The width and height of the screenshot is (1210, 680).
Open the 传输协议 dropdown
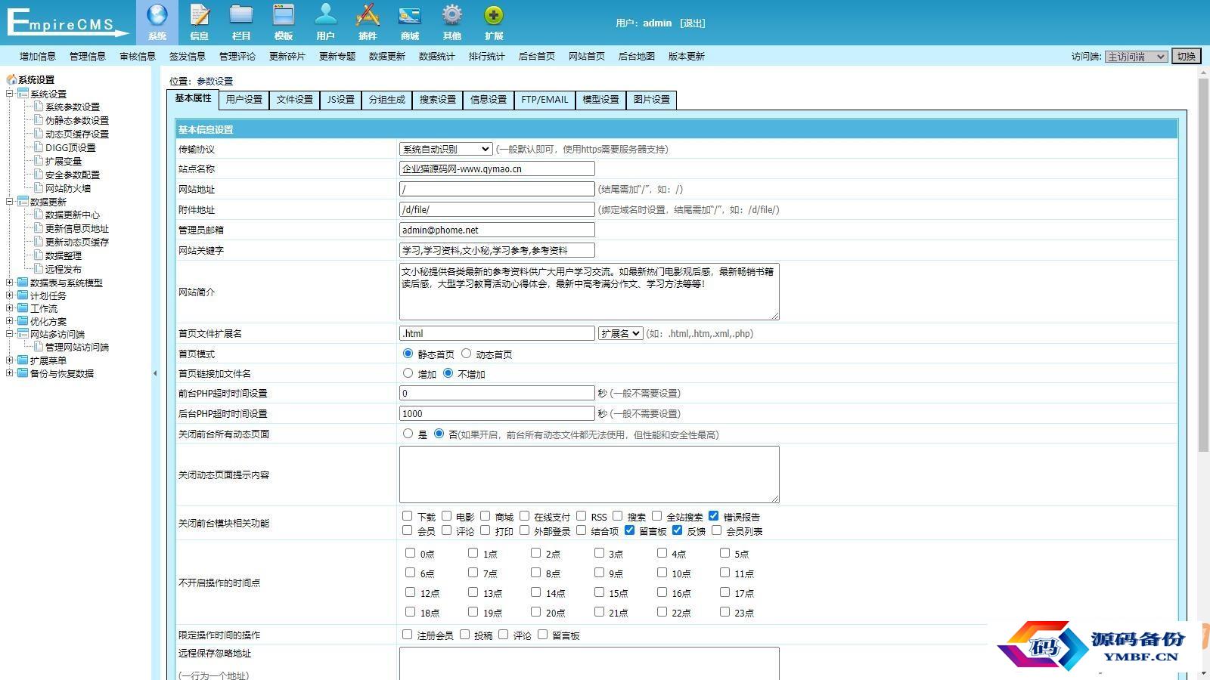click(x=446, y=149)
